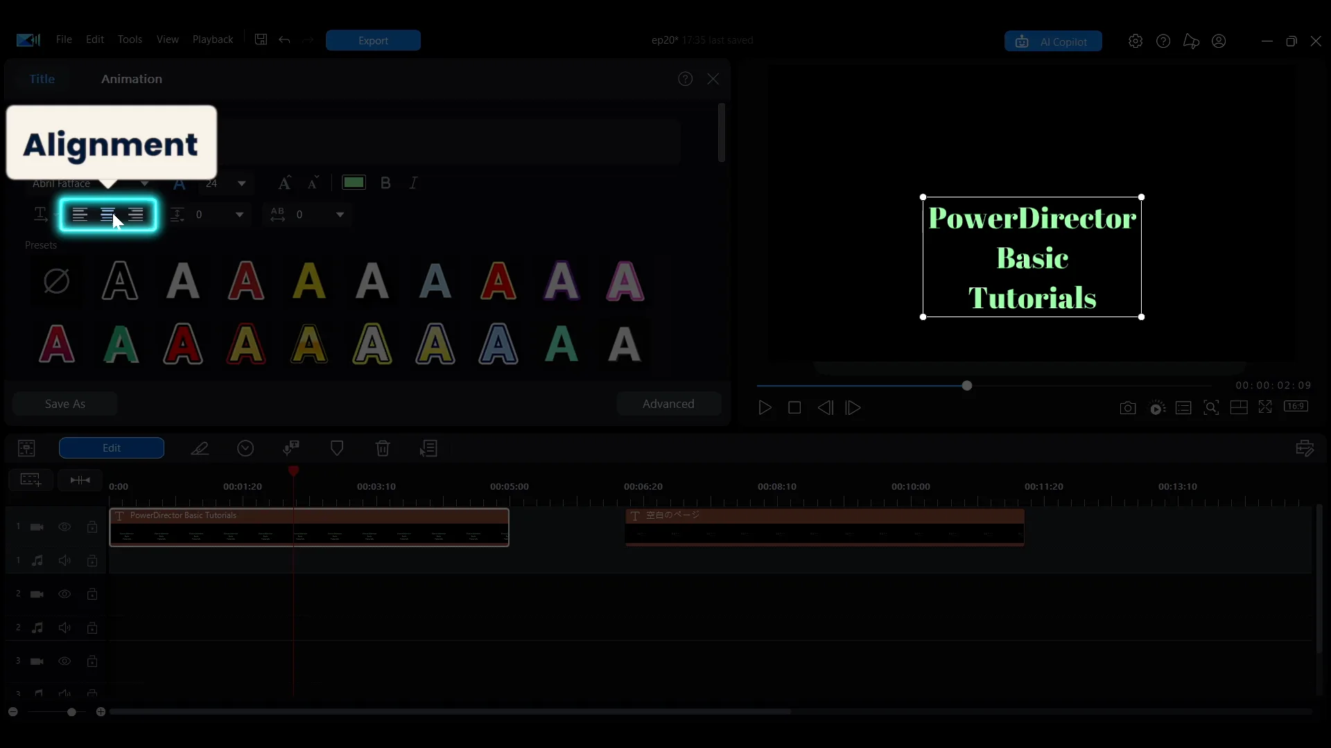This screenshot has height=748, width=1331.
Task: Step to the next frame
Action: pos(853,408)
